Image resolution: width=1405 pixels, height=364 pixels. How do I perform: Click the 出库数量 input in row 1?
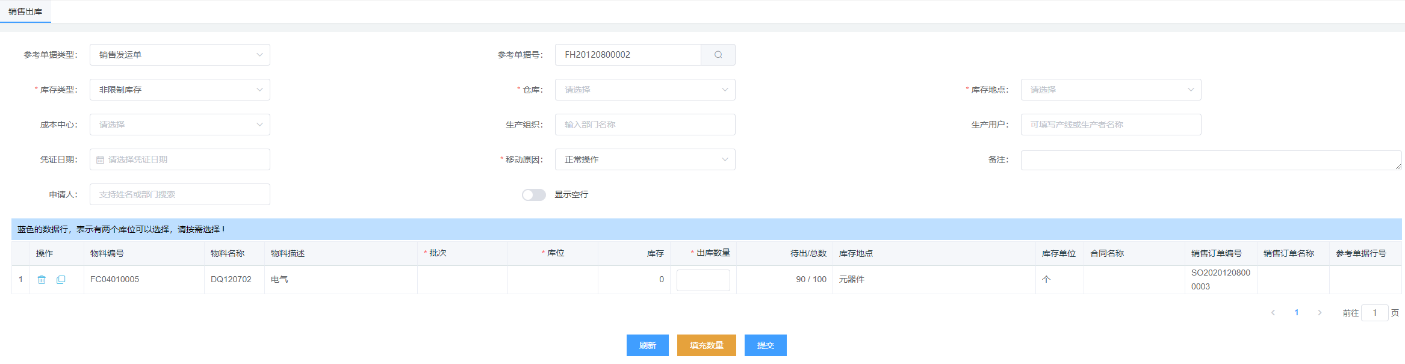[702, 280]
